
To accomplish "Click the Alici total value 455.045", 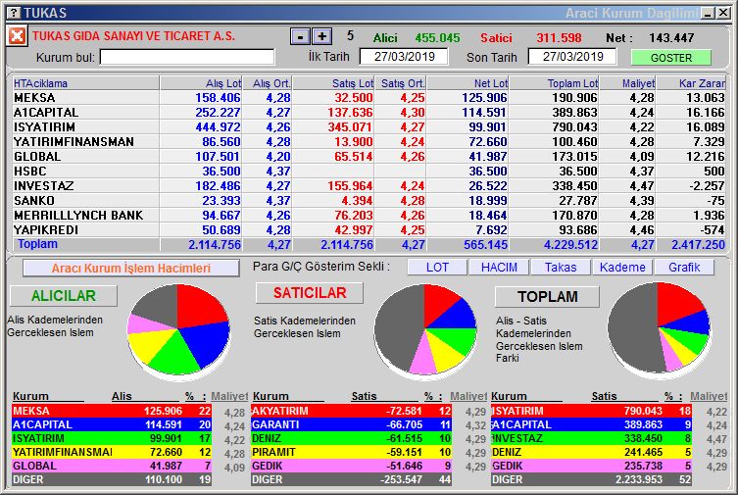I will [x=437, y=37].
